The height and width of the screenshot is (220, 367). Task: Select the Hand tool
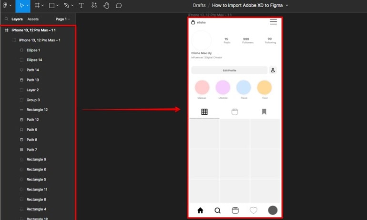(106, 5)
